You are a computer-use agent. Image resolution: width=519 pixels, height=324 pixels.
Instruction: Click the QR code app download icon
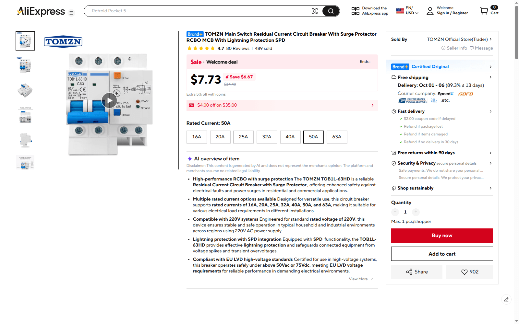pyautogui.click(x=356, y=11)
